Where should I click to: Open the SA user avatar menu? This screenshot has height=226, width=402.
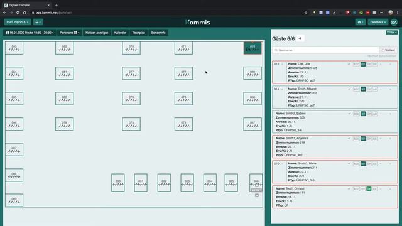pos(394,23)
